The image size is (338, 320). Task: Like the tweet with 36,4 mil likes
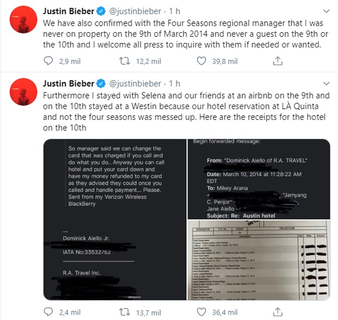click(x=201, y=312)
